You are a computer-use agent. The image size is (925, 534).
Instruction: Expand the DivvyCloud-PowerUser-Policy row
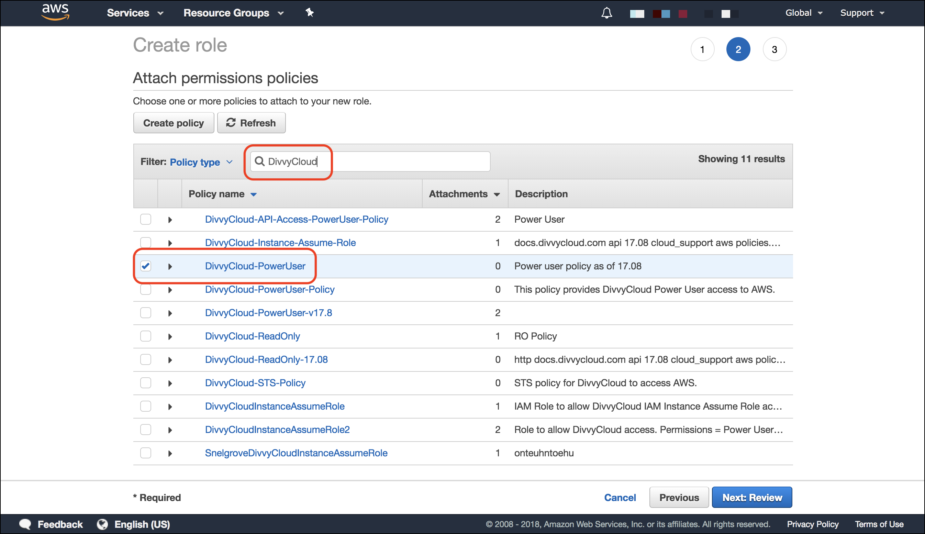click(170, 290)
